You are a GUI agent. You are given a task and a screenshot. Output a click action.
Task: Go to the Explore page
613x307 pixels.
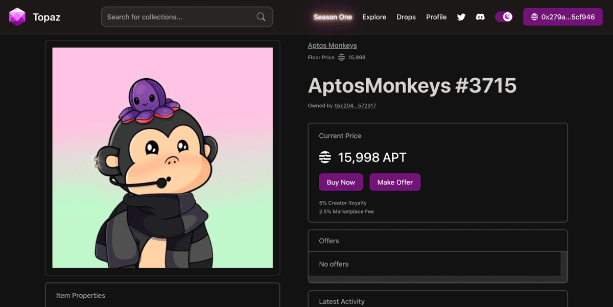coord(374,17)
